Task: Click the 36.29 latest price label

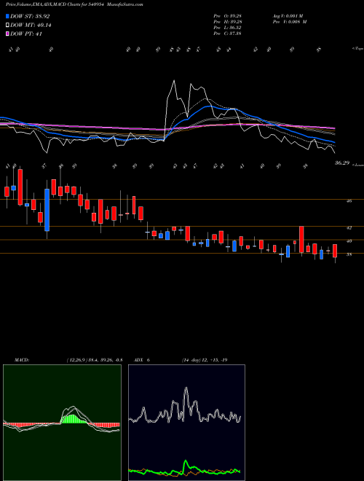Action: (x=342, y=163)
